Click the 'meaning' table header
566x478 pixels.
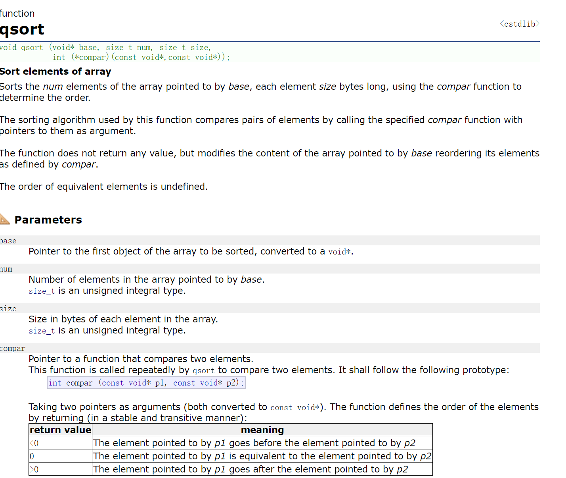262,430
